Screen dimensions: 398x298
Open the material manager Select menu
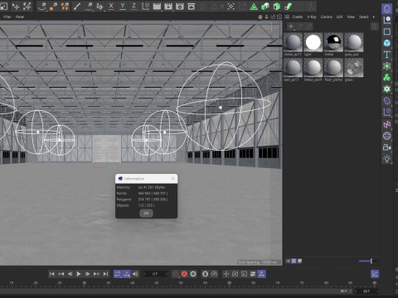tap(364, 17)
